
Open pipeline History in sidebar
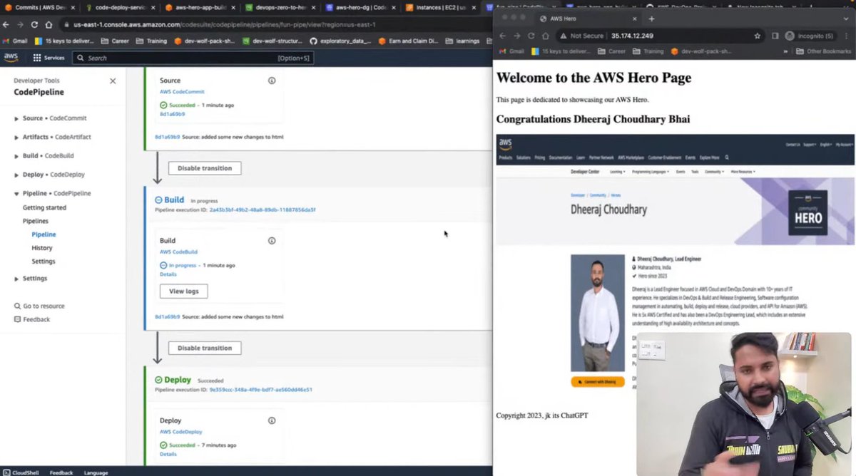tap(42, 248)
